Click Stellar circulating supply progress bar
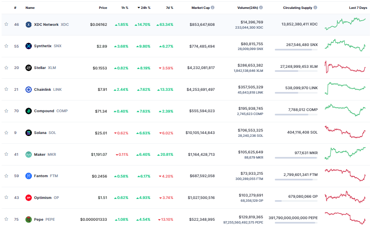The height and width of the screenshot is (228, 376). (296, 71)
